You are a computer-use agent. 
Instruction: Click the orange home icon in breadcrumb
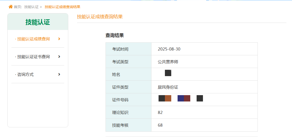coord(10,7)
